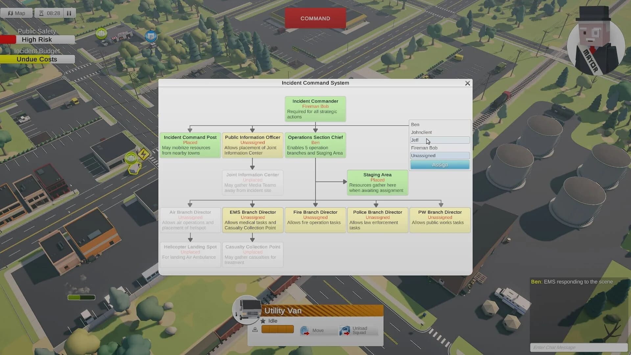This screenshot has width=631, height=355.
Task: Pause the game simulation
Action: [x=69, y=13]
